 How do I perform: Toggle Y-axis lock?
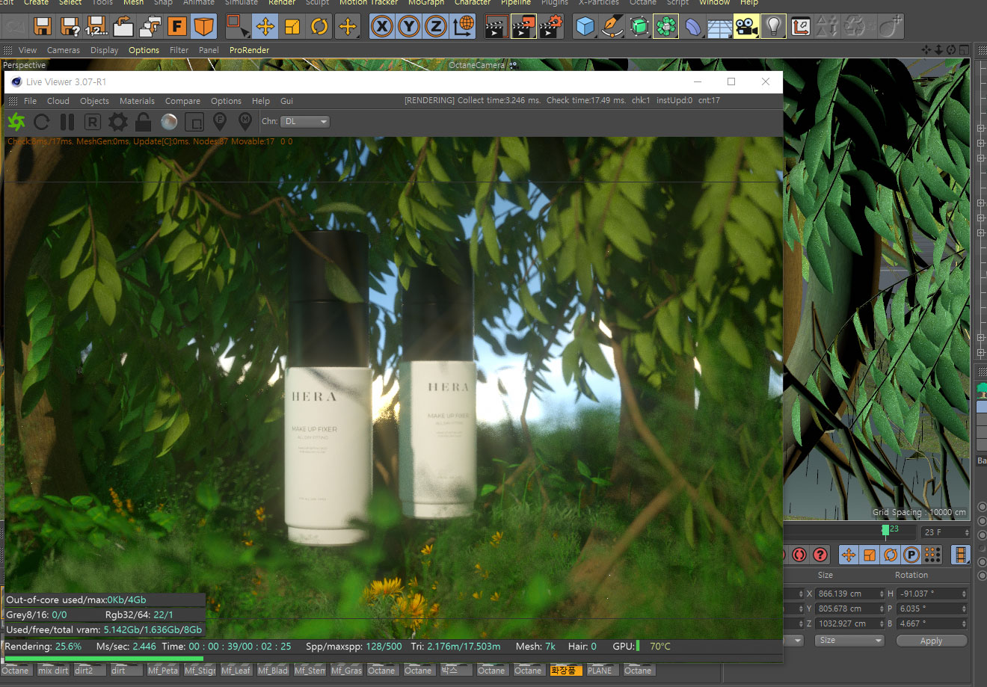pos(409,27)
